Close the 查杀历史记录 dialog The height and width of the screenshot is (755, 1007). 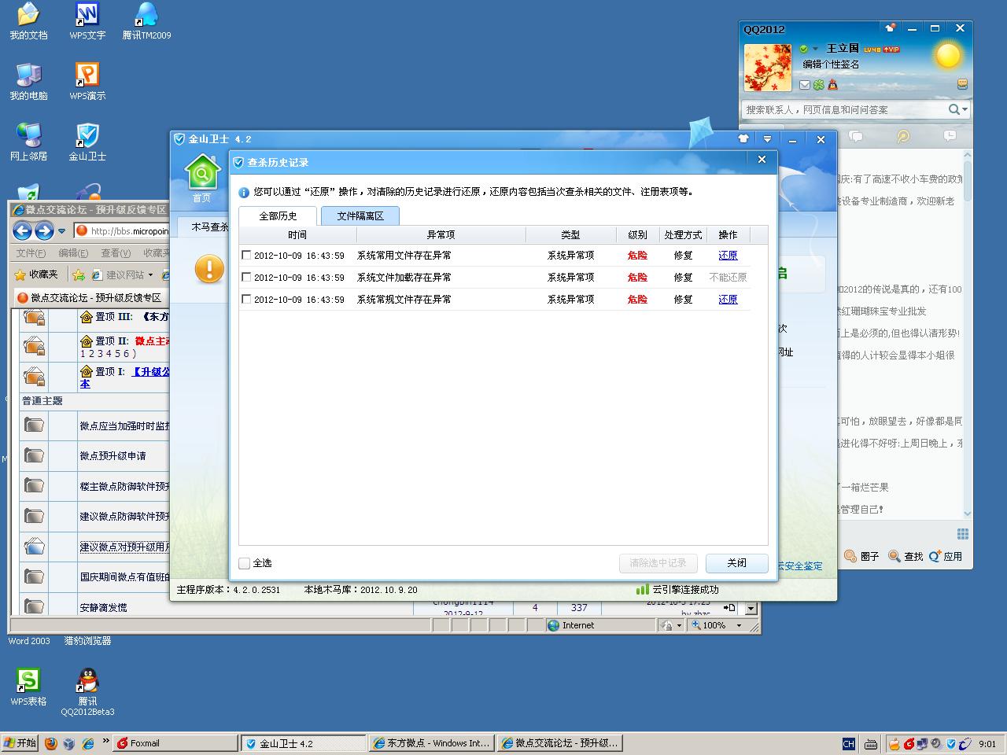762,160
